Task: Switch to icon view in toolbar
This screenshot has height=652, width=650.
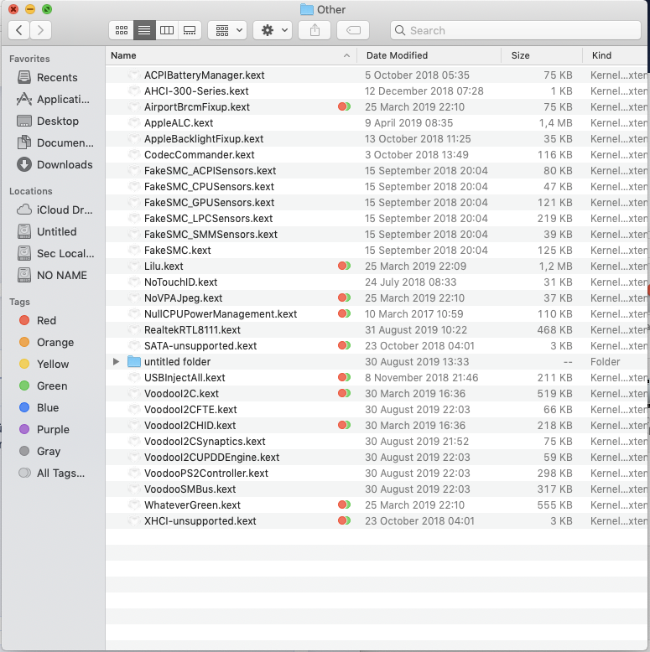Action: [x=122, y=30]
